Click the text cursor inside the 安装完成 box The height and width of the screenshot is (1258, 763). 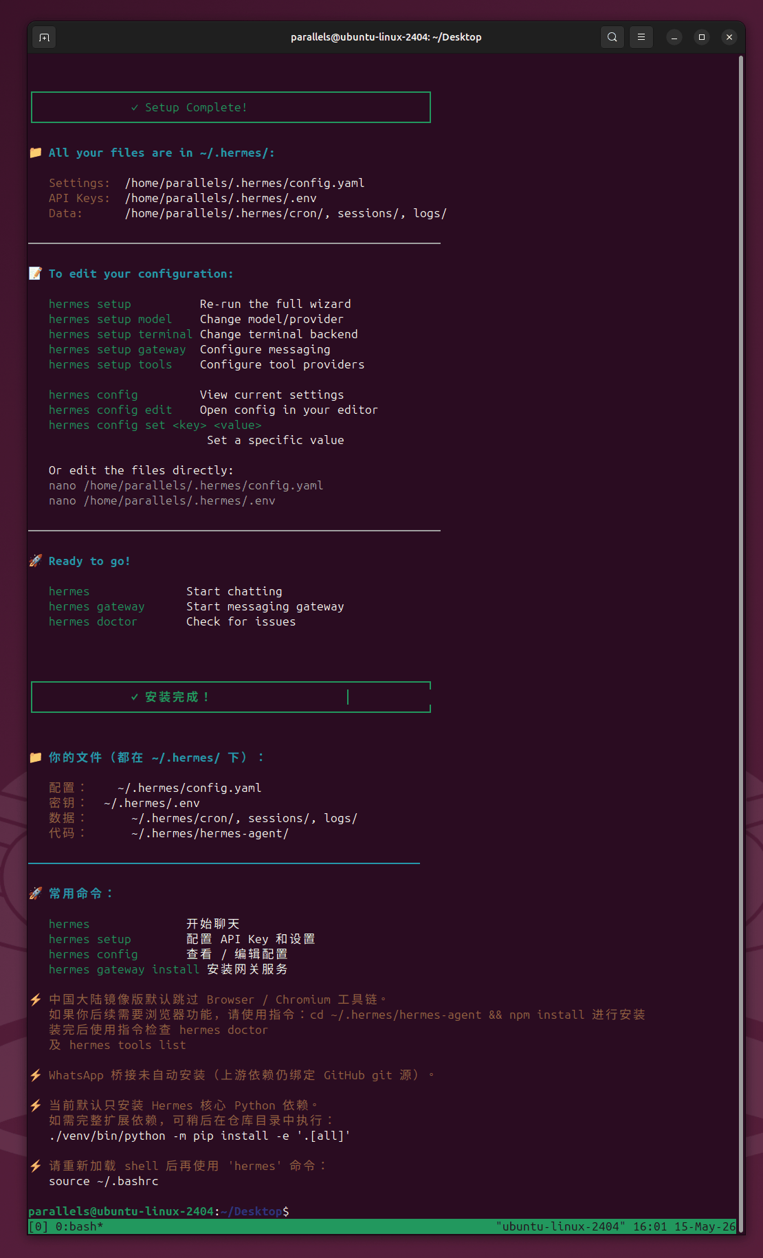[x=348, y=697]
